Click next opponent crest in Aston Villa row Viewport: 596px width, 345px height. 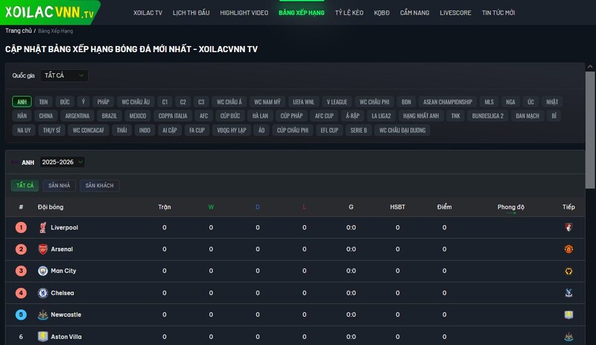pos(568,337)
